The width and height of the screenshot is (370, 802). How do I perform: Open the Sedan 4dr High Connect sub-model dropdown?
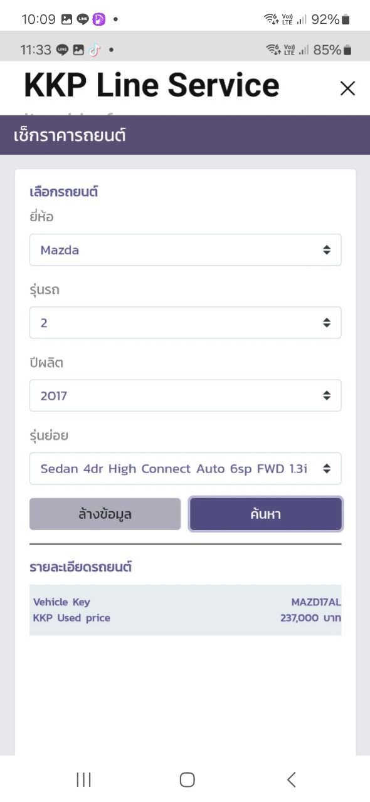click(186, 468)
